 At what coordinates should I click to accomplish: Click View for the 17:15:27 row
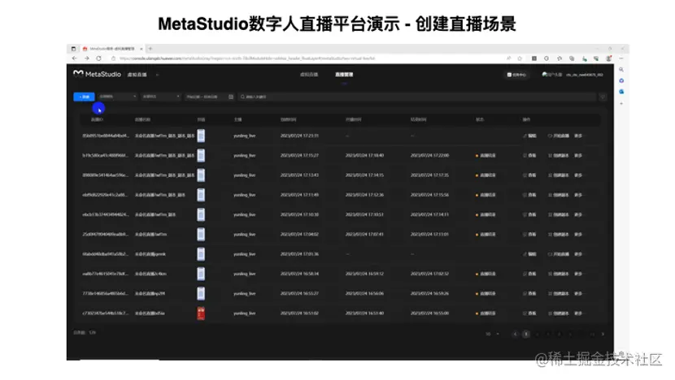[530, 156]
